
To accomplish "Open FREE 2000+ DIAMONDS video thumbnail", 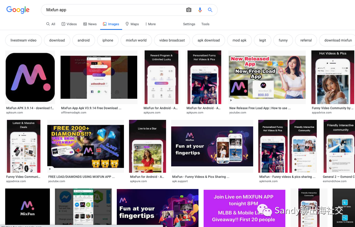I will pos(85,146).
